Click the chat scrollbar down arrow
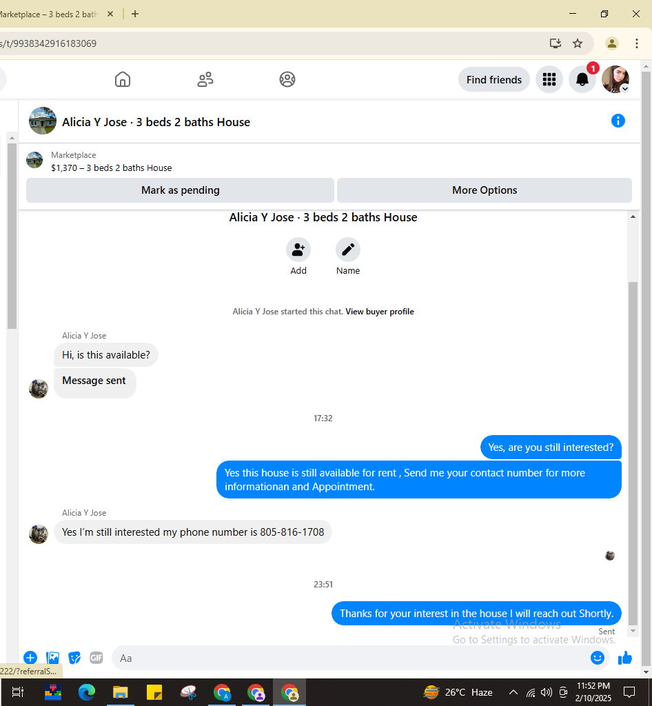 click(x=633, y=631)
